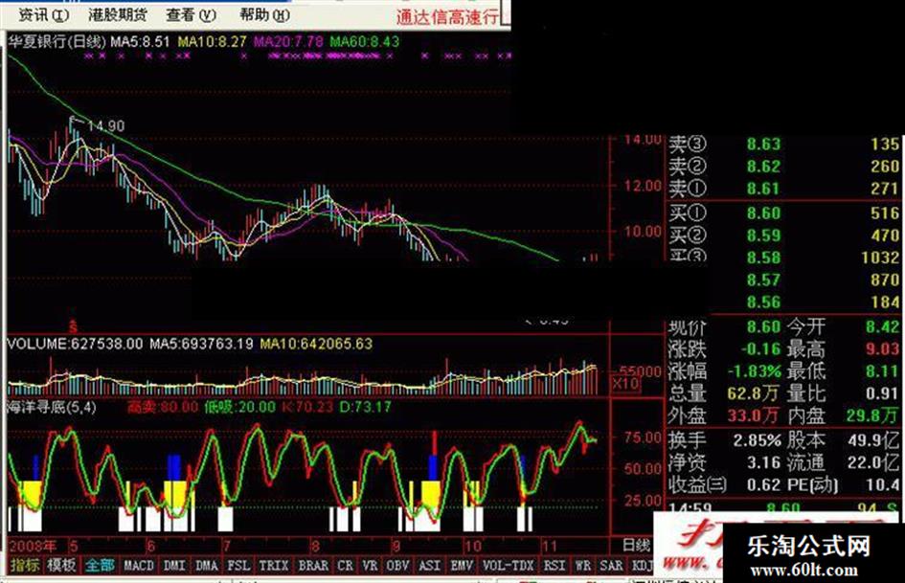This screenshot has height=583, width=905.
Task: Switch to MACD indicator tab
Action: click(139, 565)
